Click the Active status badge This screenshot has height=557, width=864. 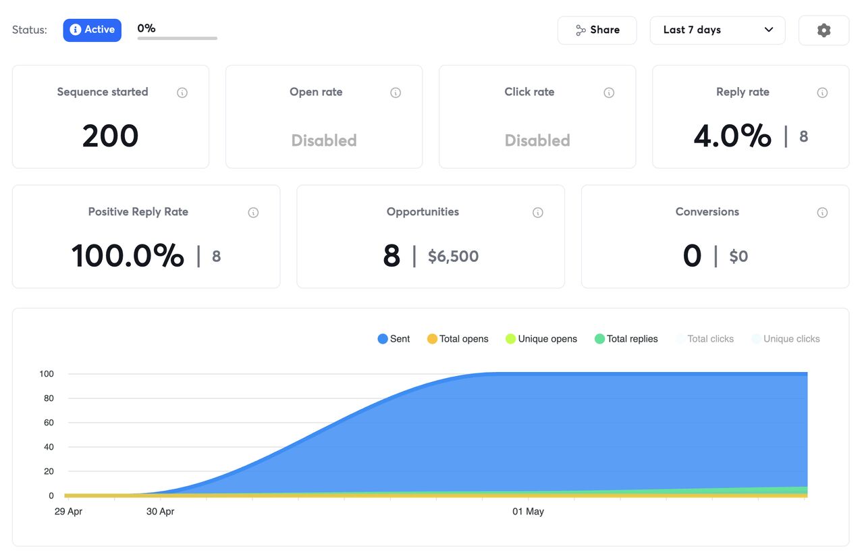[92, 30]
